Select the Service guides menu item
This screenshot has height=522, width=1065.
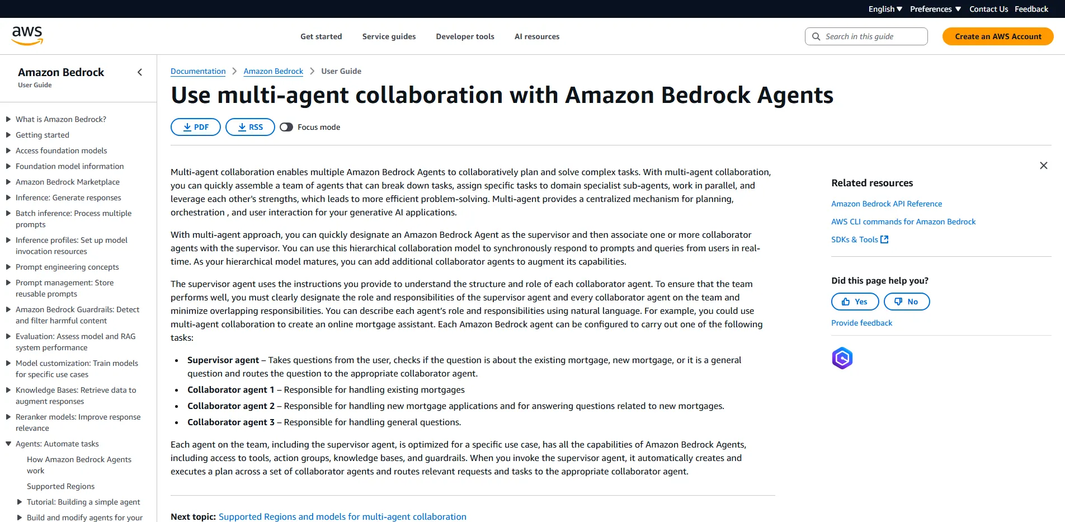click(388, 36)
